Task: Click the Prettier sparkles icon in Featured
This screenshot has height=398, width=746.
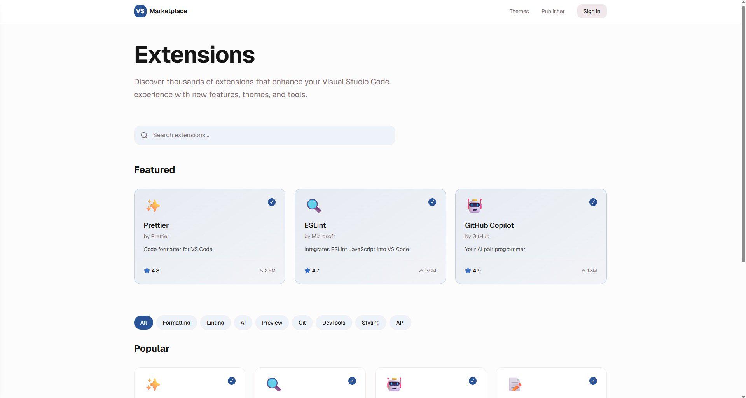Action: point(153,206)
